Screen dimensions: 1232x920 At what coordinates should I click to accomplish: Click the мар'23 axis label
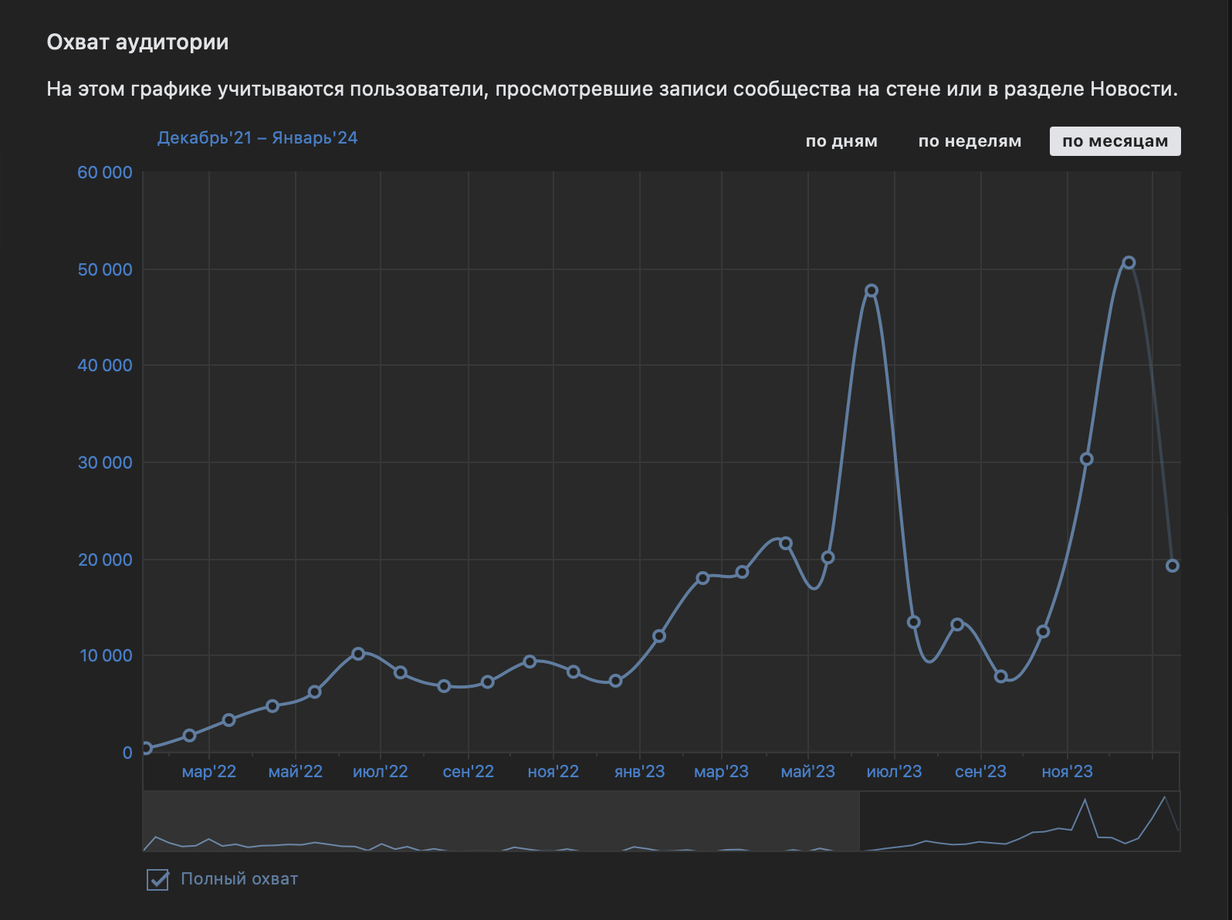722,772
